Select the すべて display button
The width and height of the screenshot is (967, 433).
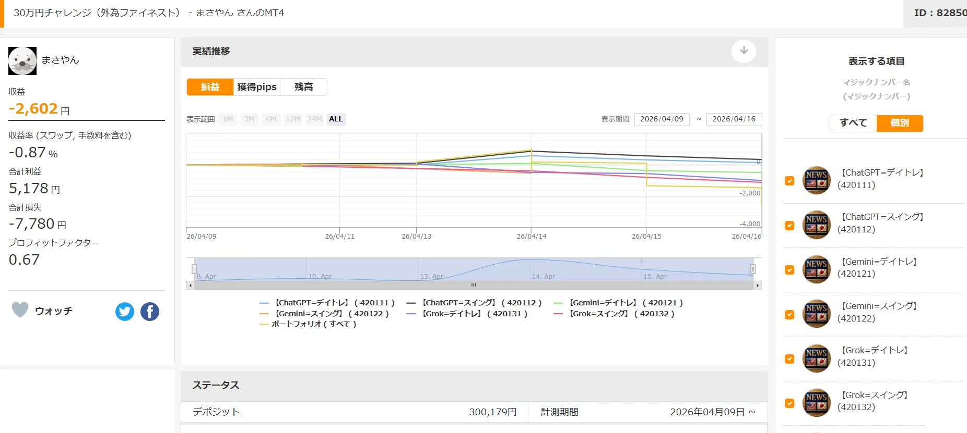pyautogui.click(x=853, y=123)
